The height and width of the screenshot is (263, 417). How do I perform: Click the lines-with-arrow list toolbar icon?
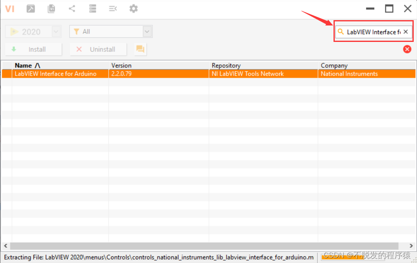[113, 9]
